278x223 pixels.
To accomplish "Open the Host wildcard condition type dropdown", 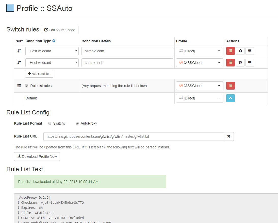I will point(52,51).
